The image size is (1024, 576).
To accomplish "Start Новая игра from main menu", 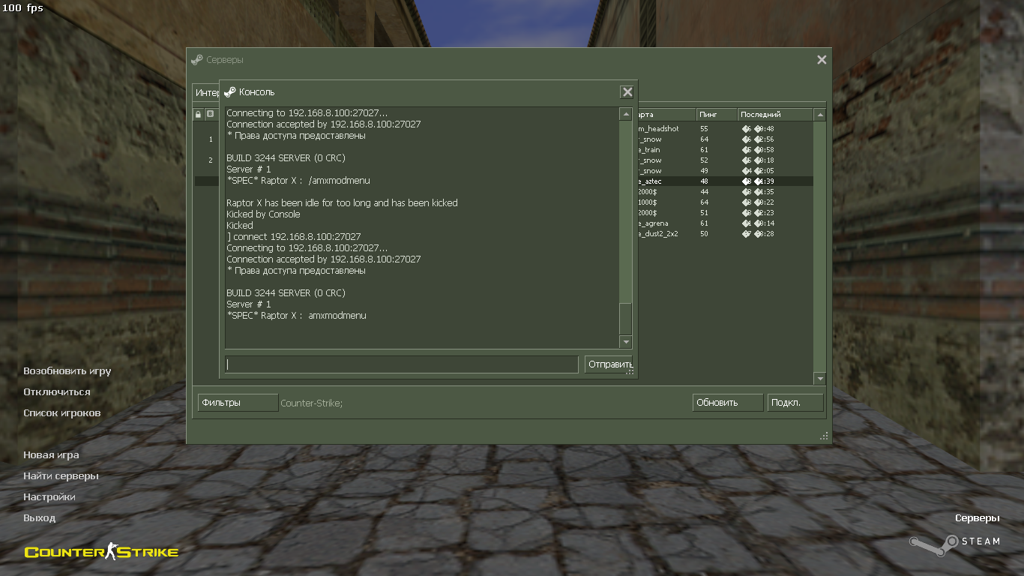I will pyautogui.click(x=51, y=455).
